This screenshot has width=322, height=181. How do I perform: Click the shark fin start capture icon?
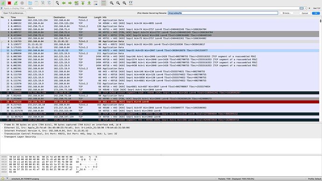point(3,3)
